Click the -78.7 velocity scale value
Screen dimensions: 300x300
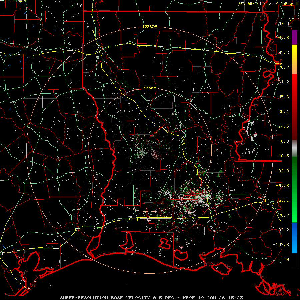pyautogui.click(x=282, y=215)
